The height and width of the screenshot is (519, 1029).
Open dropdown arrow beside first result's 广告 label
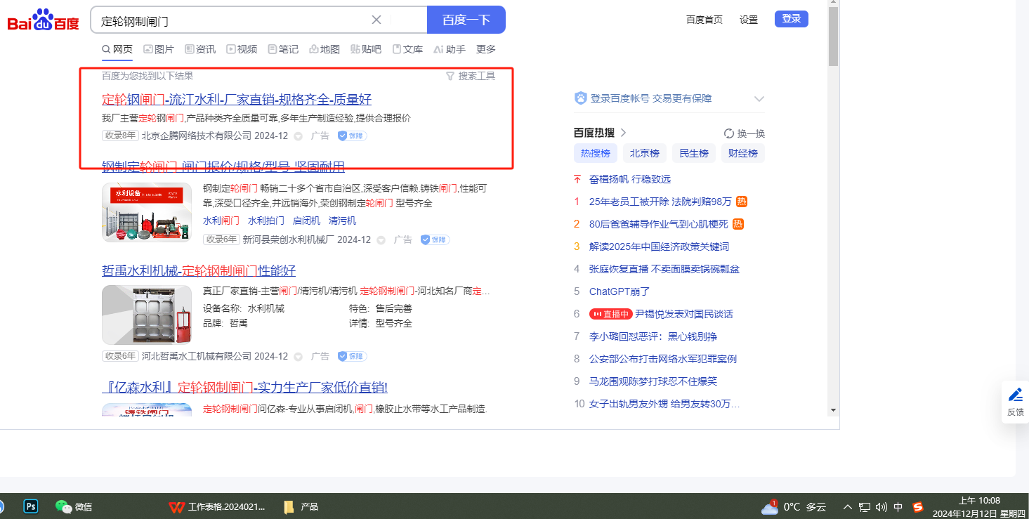(x=298, y=136)
